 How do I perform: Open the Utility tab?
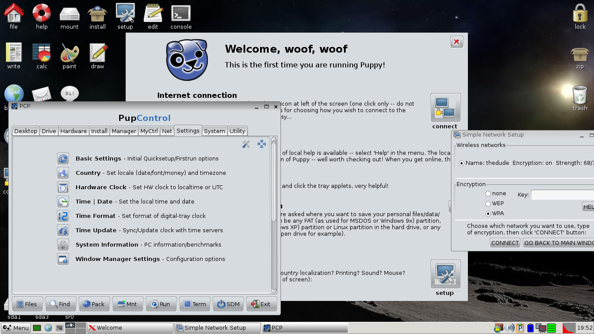237,131
